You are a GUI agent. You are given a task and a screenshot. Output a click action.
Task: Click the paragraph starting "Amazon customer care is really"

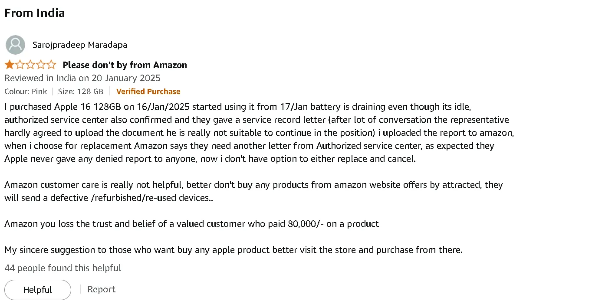[254, 191]
